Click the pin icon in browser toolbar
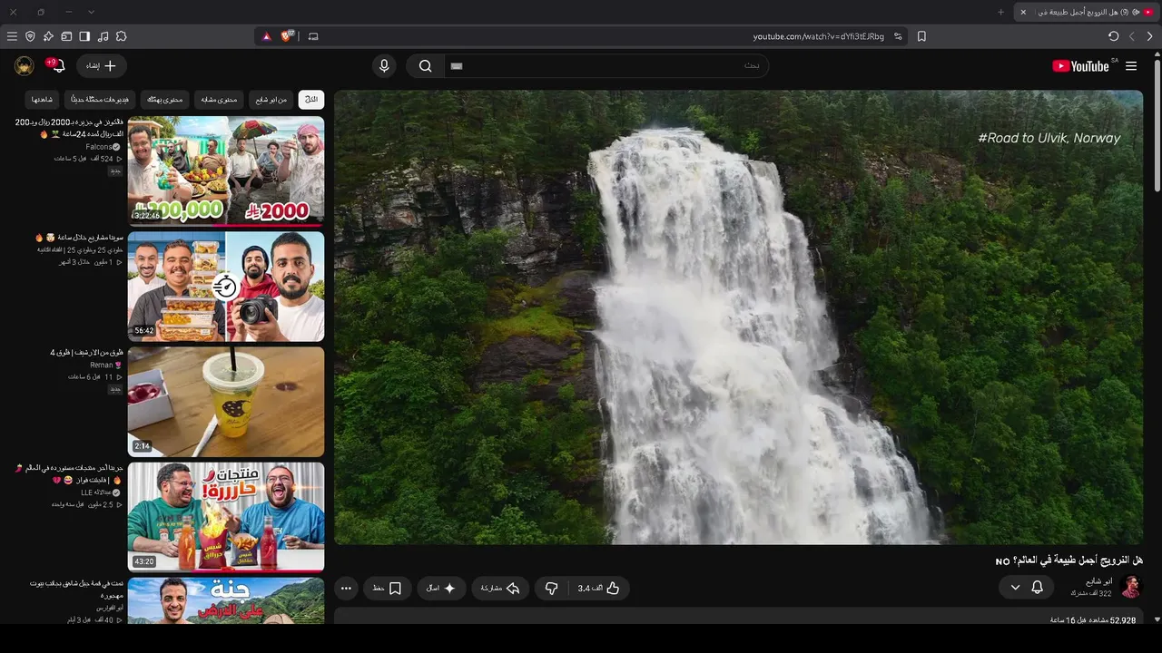This screenshot has width=1162, height=653. click(x=48, y=36)
